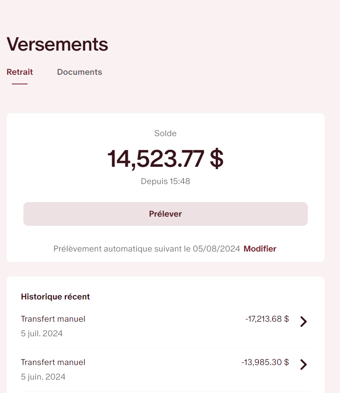Click the Versements page heading
The height and width of the screenshot is (393, 340).
(x=57, y=44)
